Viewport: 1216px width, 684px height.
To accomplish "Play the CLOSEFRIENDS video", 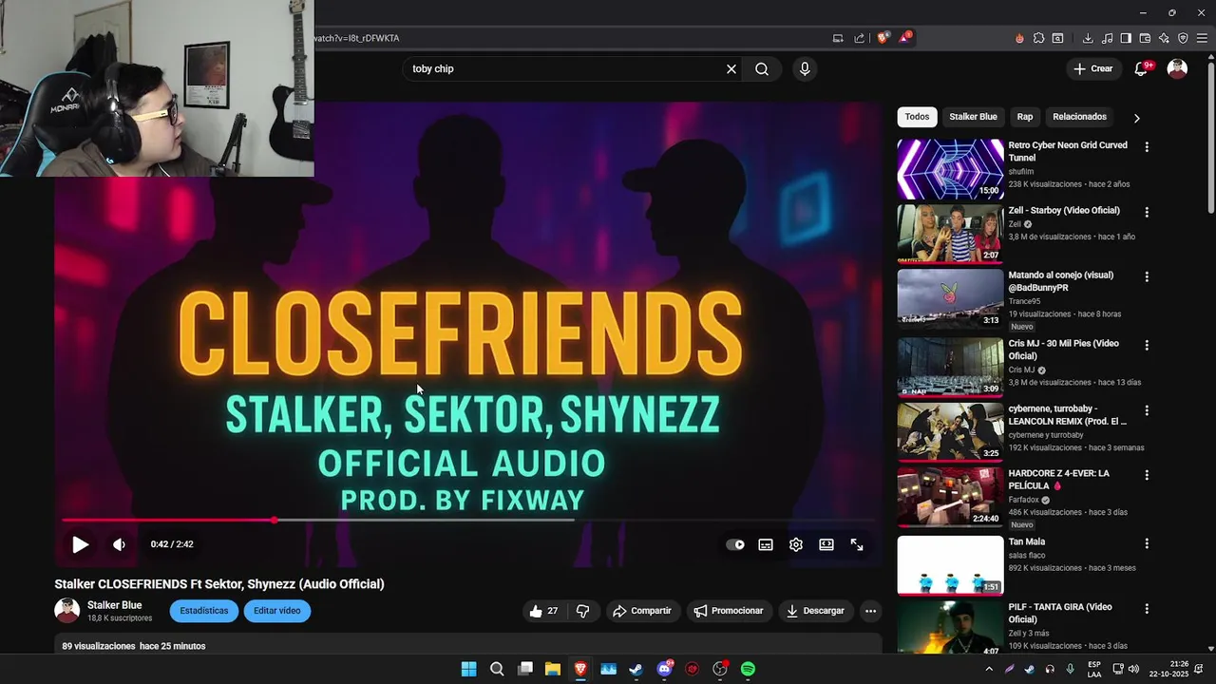I will click(x=80, y=544).
